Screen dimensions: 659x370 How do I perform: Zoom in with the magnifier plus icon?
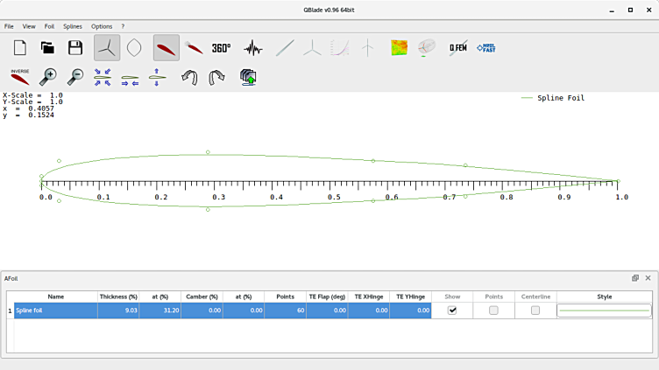(x=48, y=78)
